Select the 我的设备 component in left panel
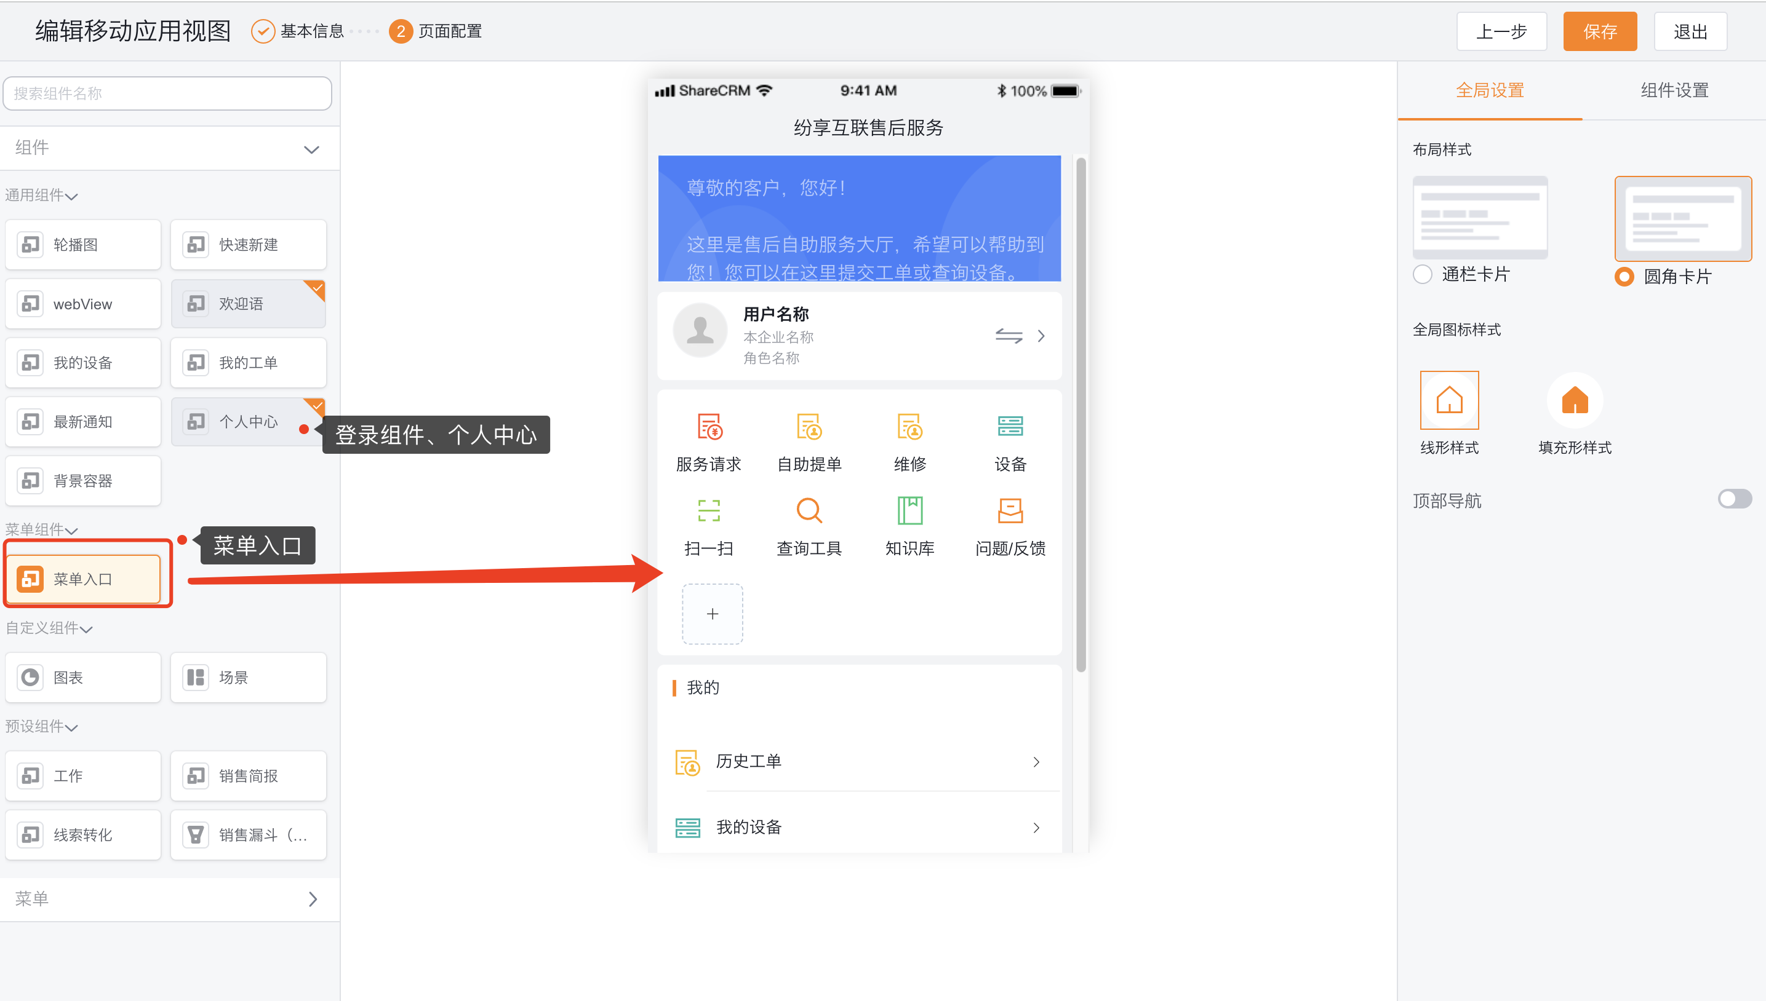This screenshot has height=1001, width=1766. coord(83,363)
